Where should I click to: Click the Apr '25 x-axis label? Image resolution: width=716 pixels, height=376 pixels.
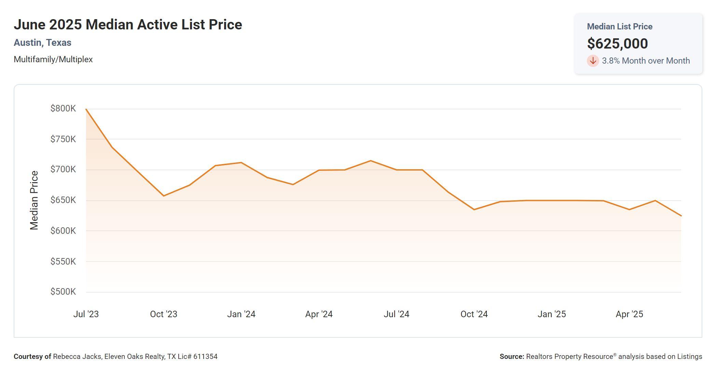629,314
